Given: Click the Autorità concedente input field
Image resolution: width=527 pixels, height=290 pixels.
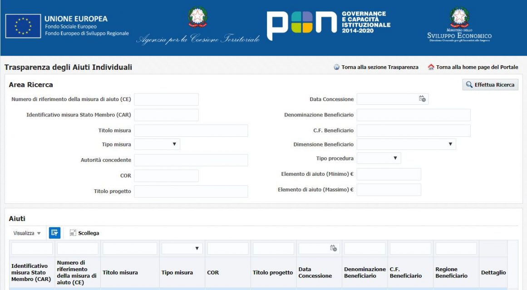Looking at the screenshot, I should pos(191,160).
